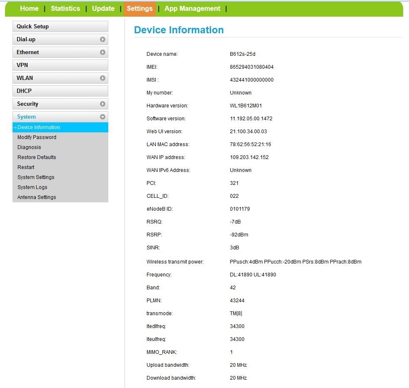
Task: Open Modify Password page
Action: pyautogui.click(x=37, y=137)
